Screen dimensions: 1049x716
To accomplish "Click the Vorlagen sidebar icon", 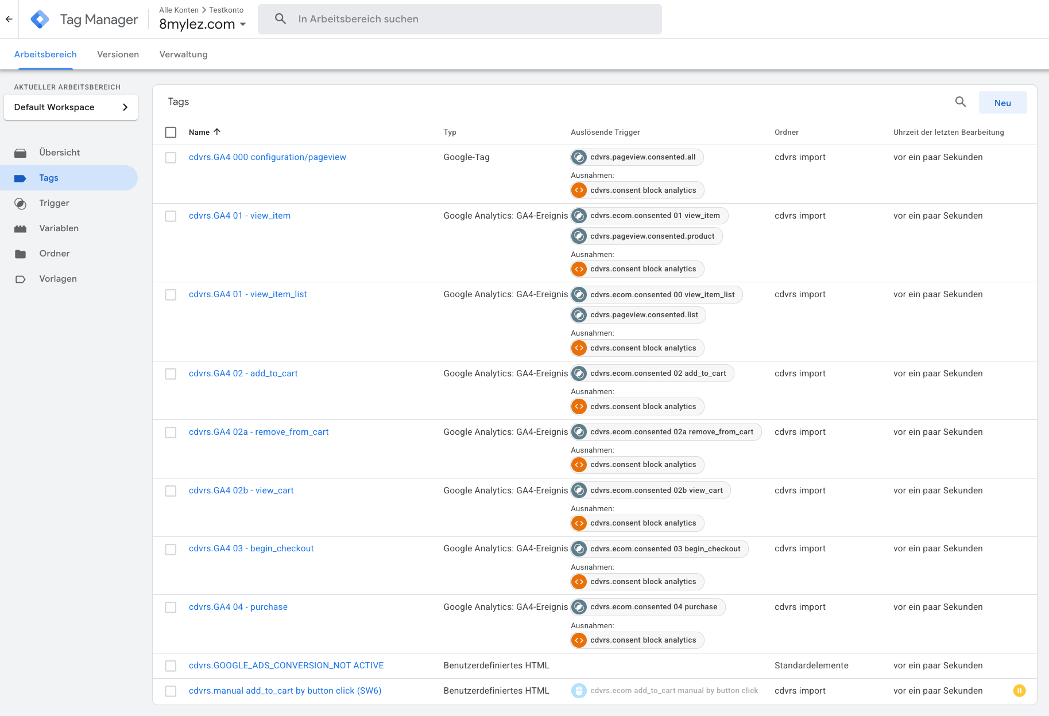I will click(x=21, y=278).
